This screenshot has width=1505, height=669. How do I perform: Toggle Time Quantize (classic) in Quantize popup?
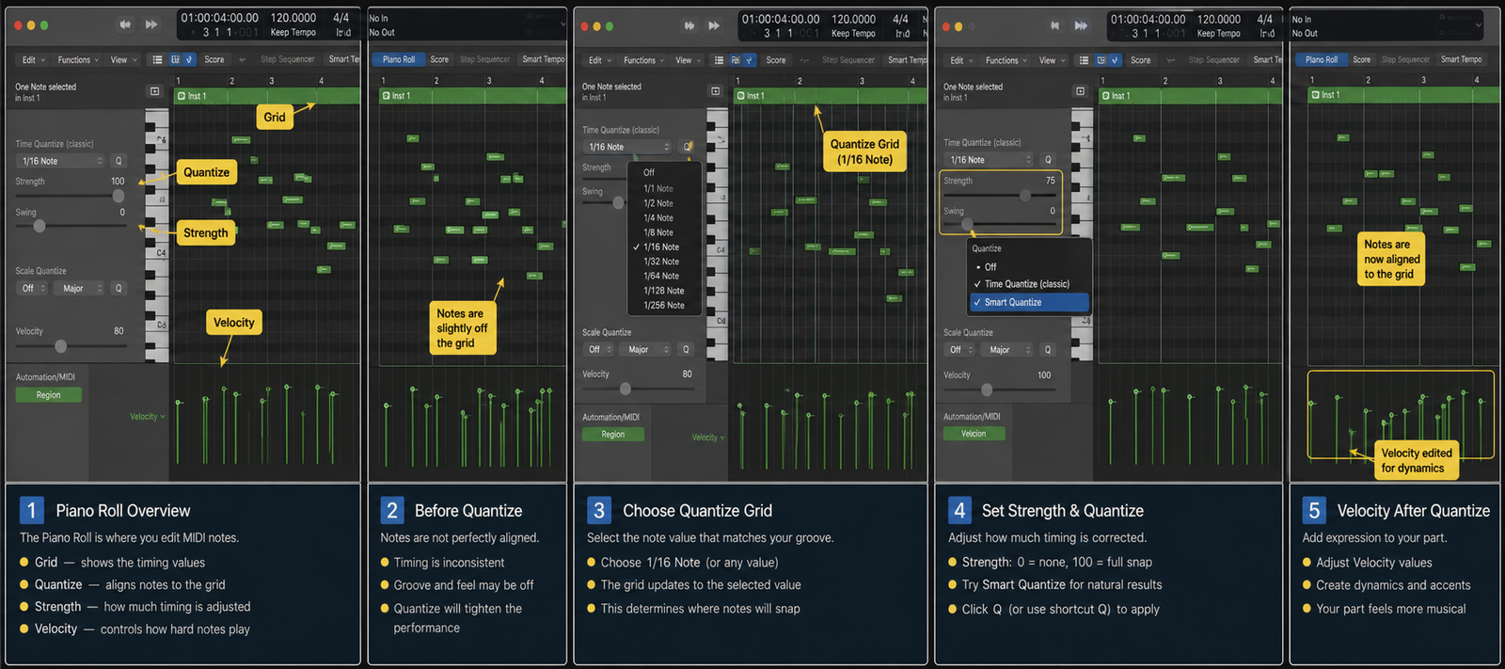[x=1029, y=283]
